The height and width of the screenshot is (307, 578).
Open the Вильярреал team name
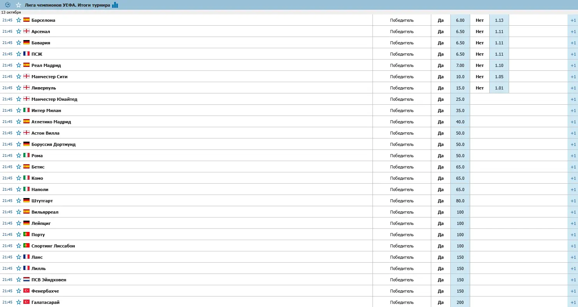(45, 212)
